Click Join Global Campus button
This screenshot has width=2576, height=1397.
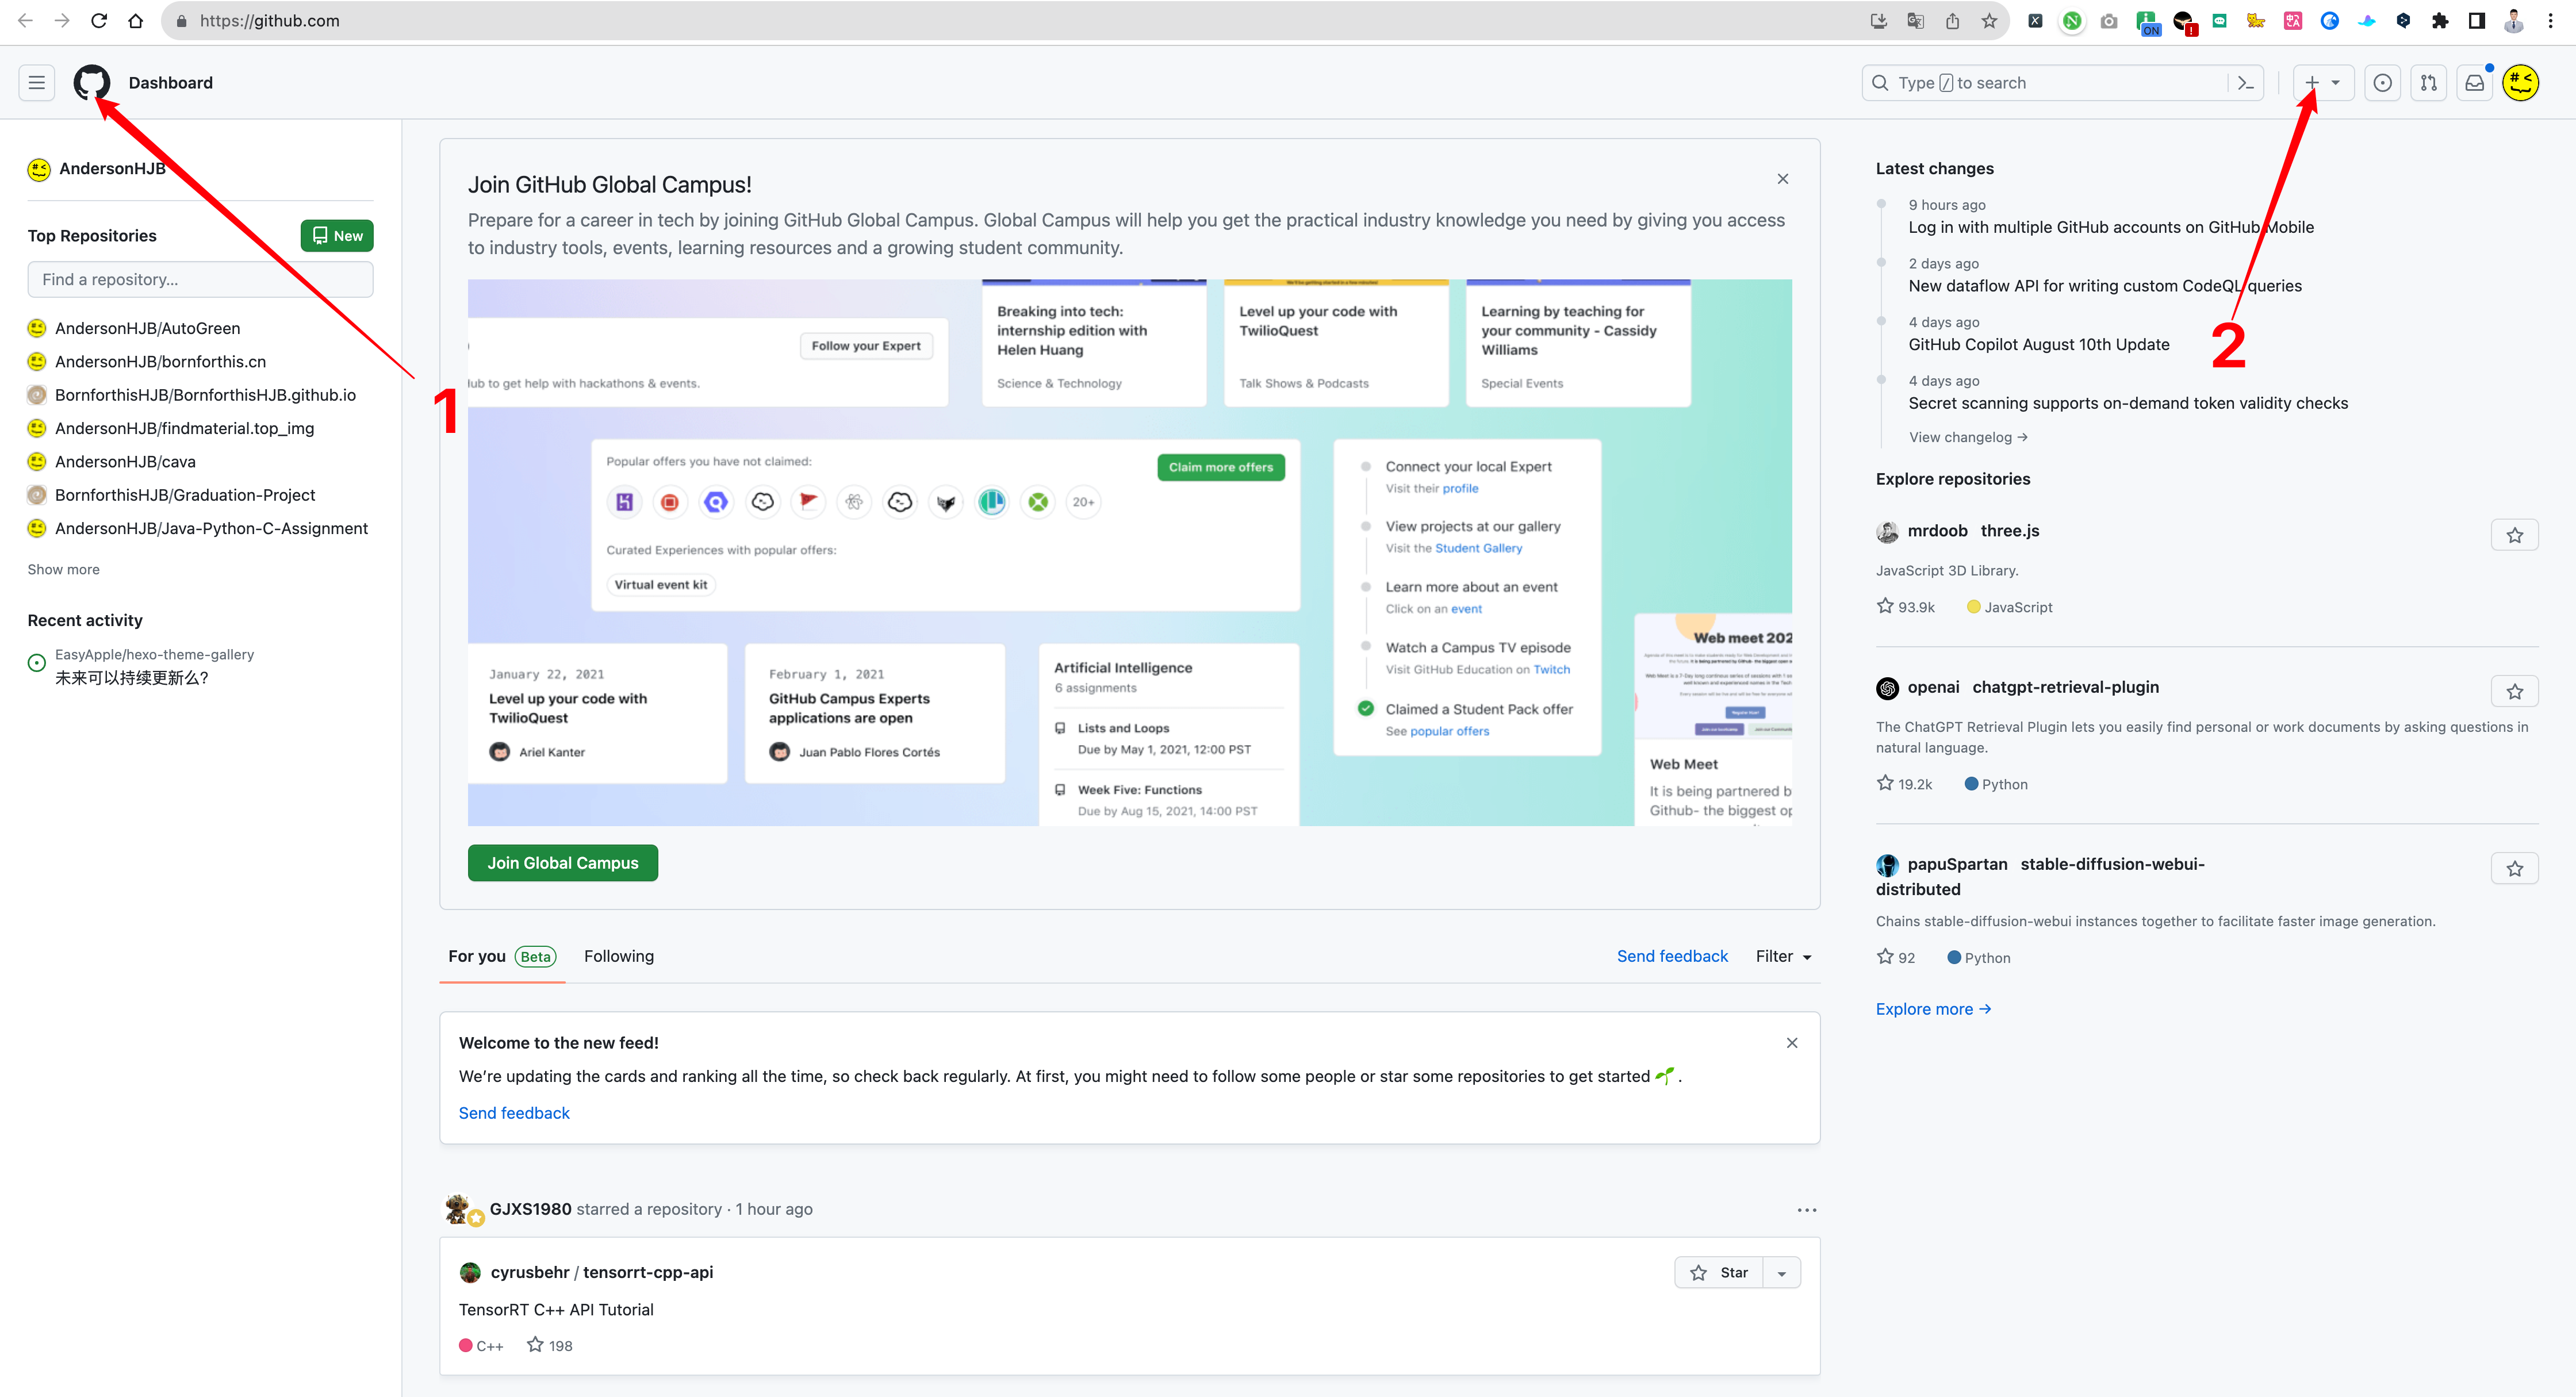(563, 863)
